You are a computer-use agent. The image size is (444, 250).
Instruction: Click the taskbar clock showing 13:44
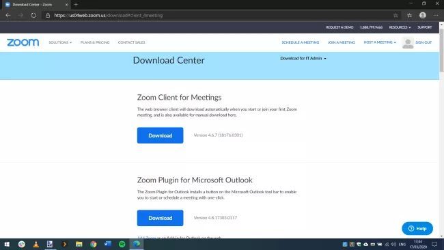[418, 244]
